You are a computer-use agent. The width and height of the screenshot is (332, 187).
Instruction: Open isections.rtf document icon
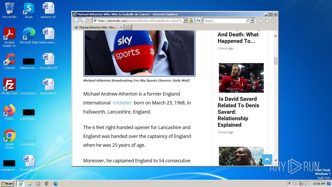pyautogui.click(x=48, y=10)
